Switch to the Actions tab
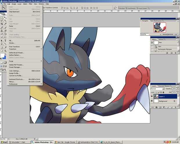Screen dimensions: 180x144 161,39
